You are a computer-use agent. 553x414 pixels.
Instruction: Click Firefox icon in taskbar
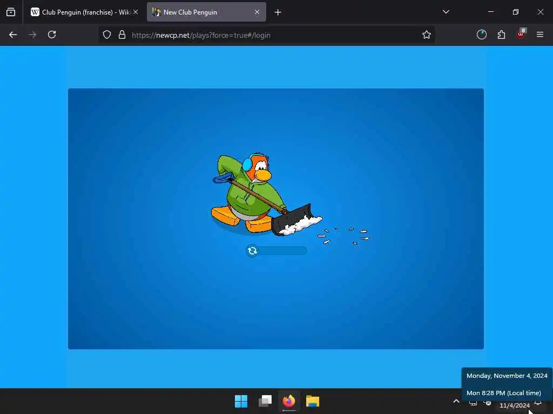click(289, 401)
